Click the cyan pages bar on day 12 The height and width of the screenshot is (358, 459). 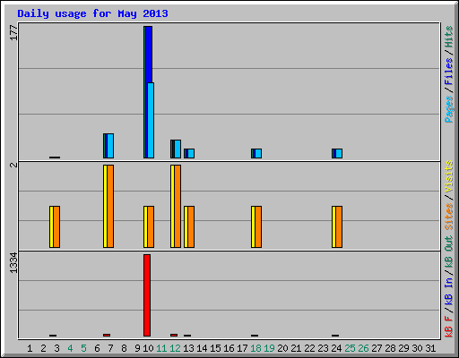[x=178, y=149]
